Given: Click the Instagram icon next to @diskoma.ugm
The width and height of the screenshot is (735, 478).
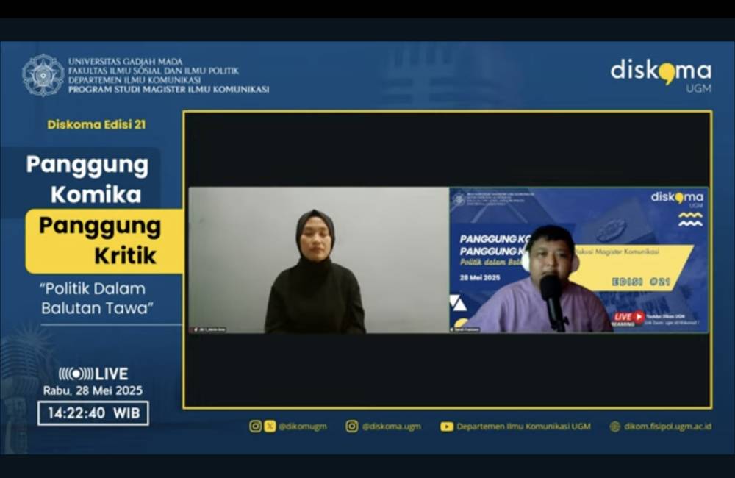Looking at the screenshot, I should 352,426.
